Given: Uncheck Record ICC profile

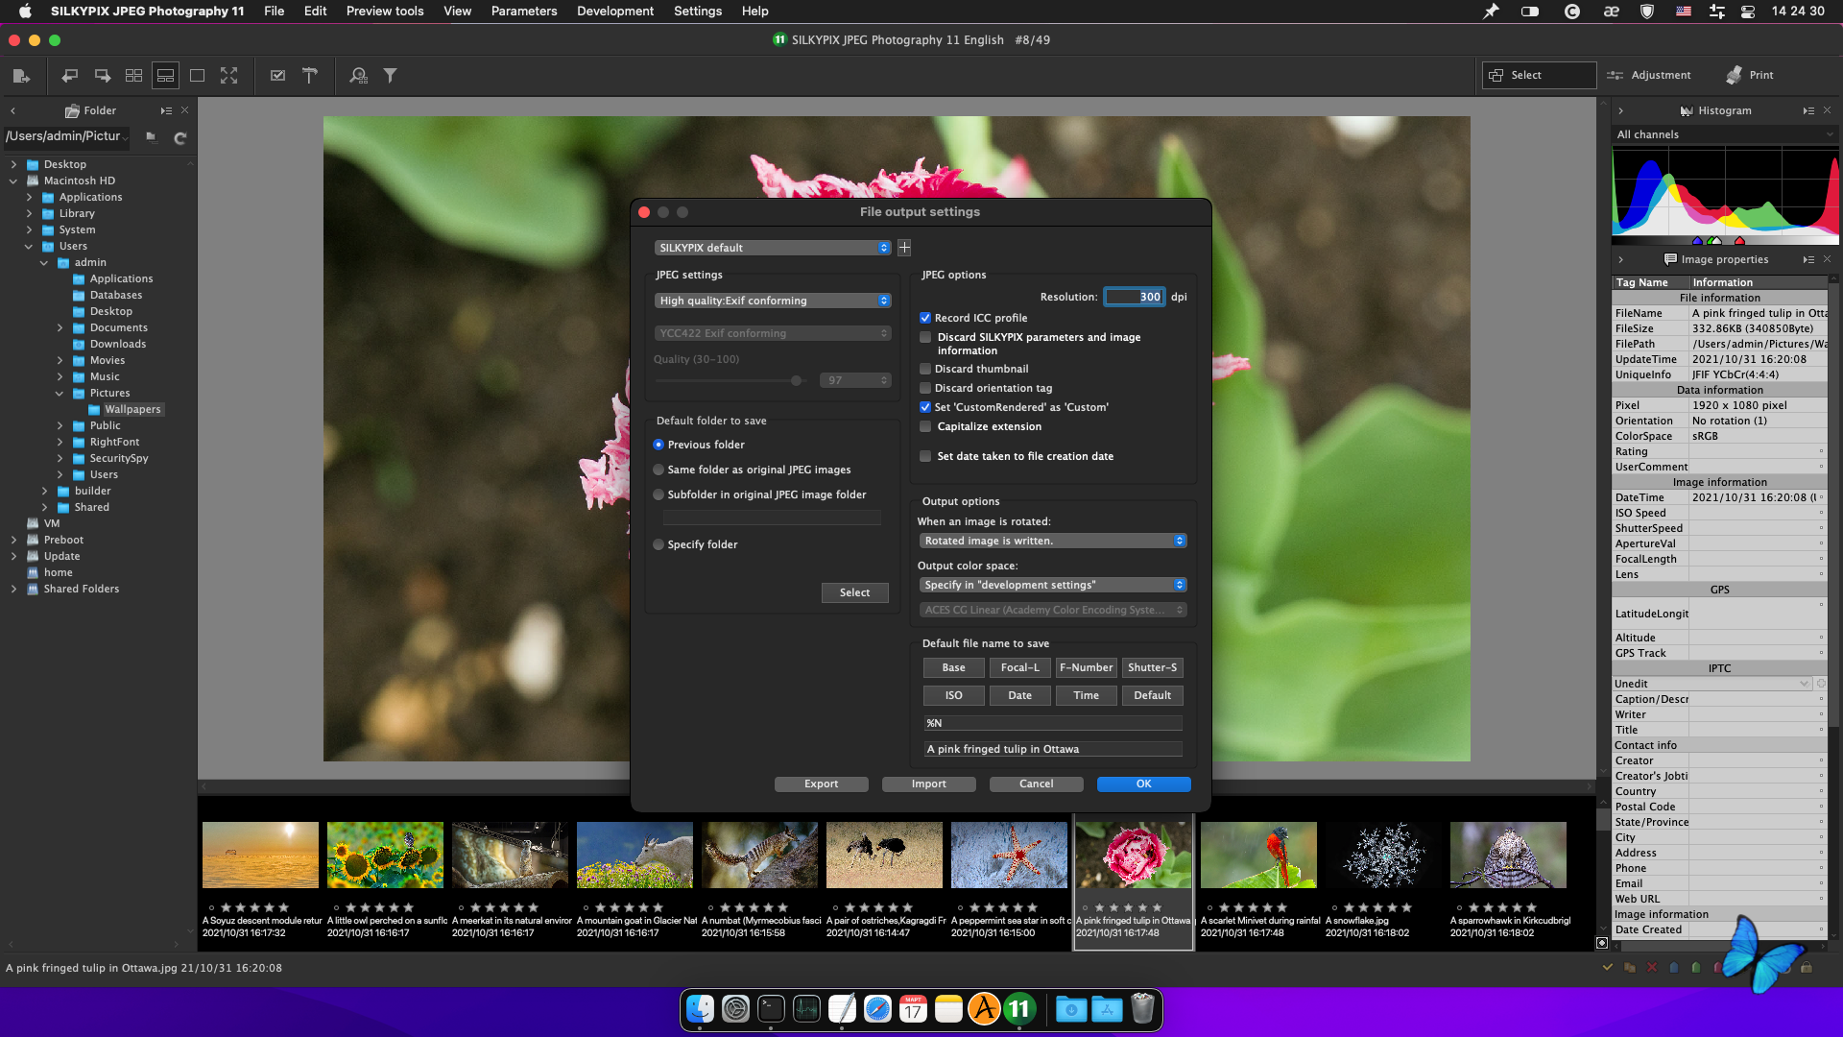Looking at the screenshot, I should point(925,318).
